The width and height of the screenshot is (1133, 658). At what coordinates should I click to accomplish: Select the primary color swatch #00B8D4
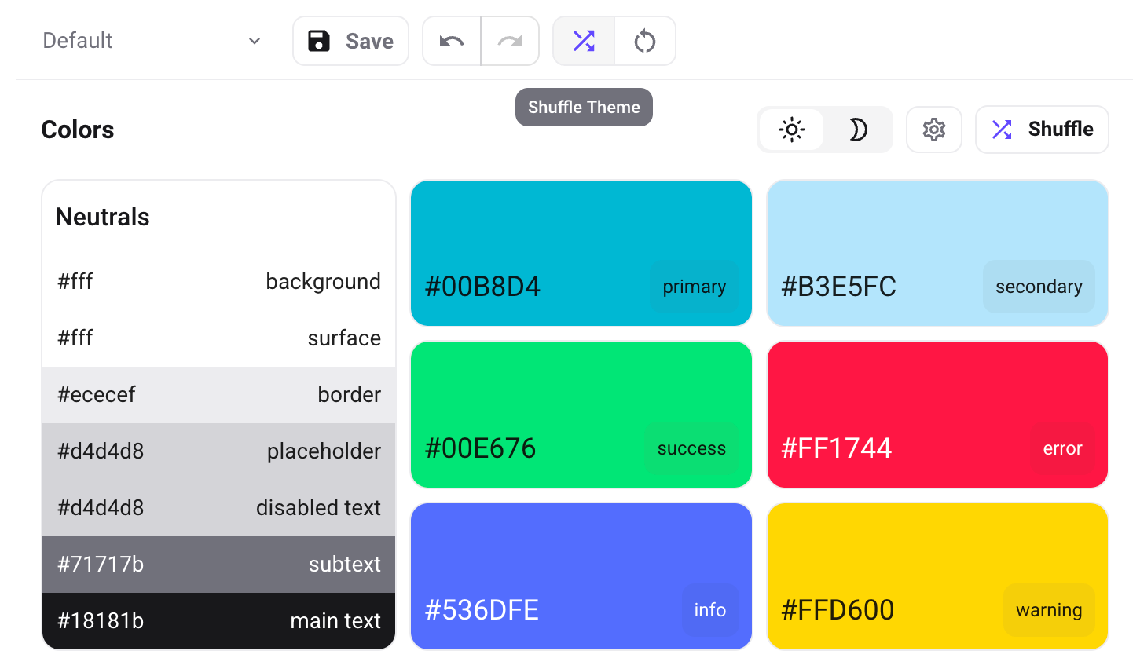click(581, 253)
